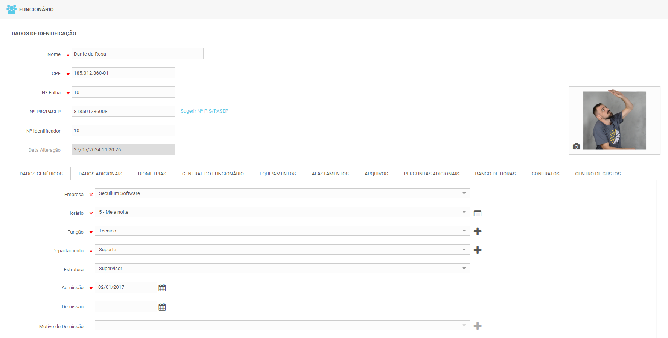Select the employee photo thumbnail
The width and height of the screenshot is (668, 338).
tap(614, 121)
